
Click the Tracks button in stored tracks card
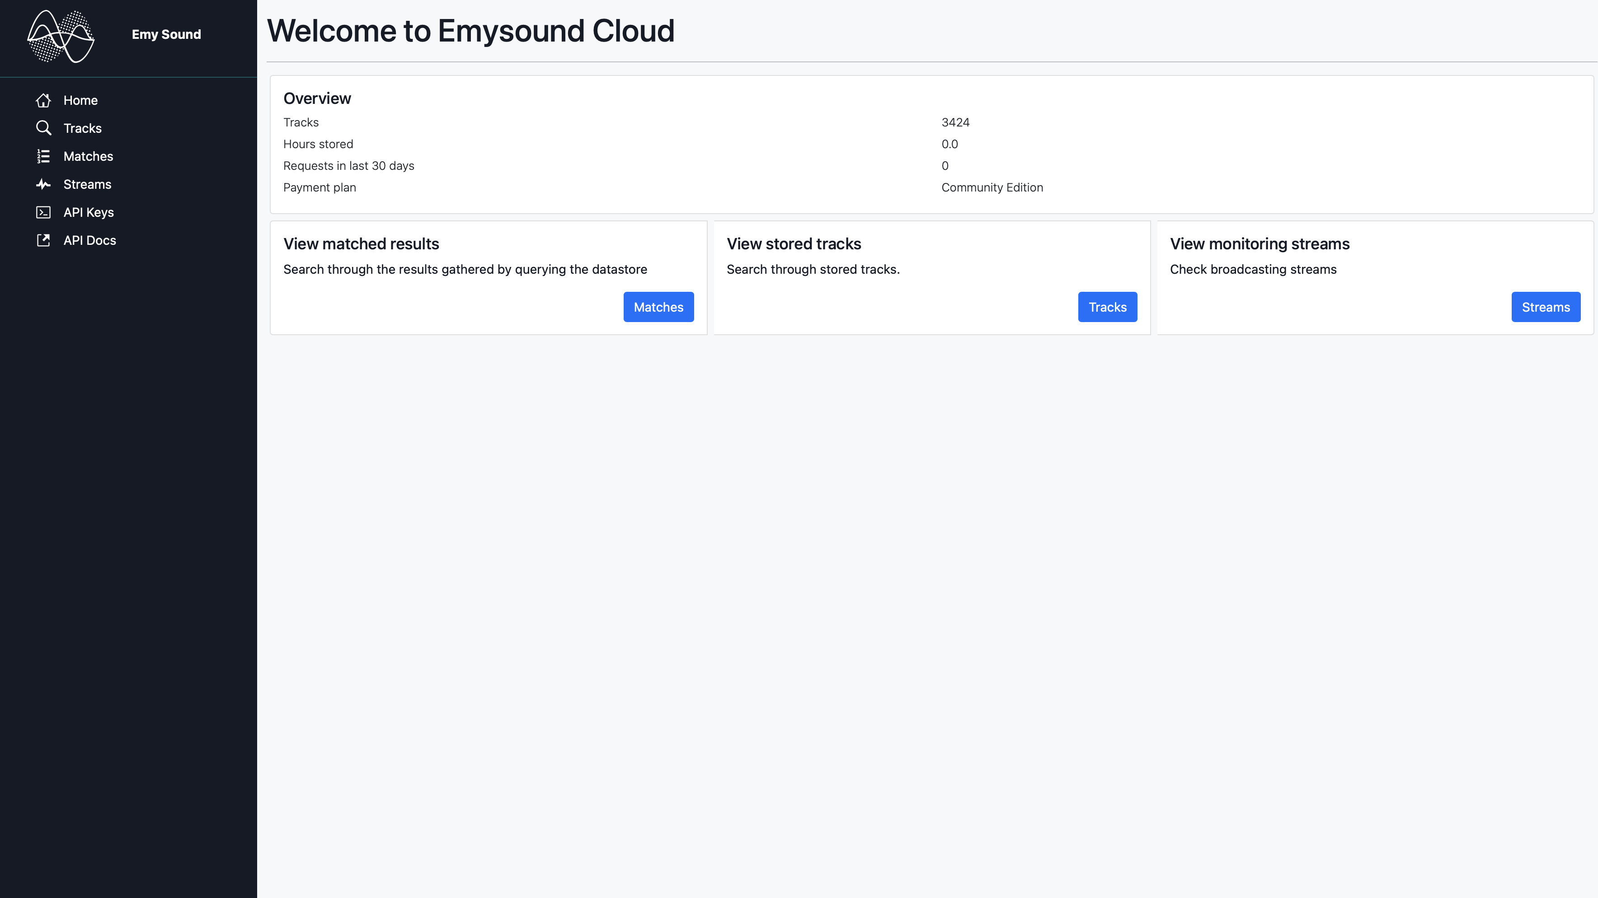pyautogui.click(x=1107, y=306)
